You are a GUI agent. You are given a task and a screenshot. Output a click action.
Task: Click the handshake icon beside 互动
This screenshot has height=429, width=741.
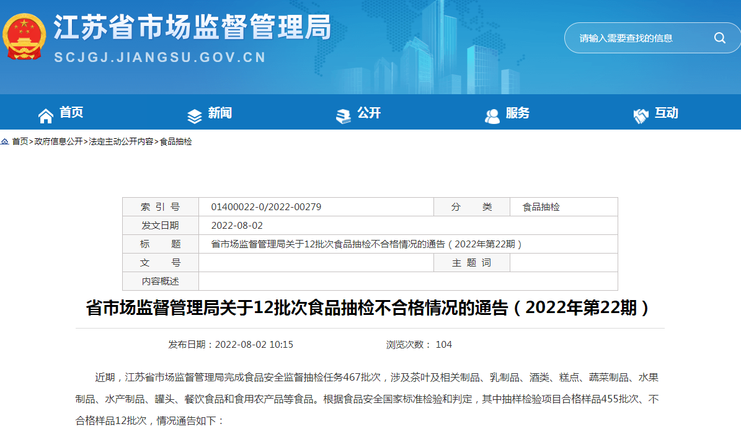[641, 116]
